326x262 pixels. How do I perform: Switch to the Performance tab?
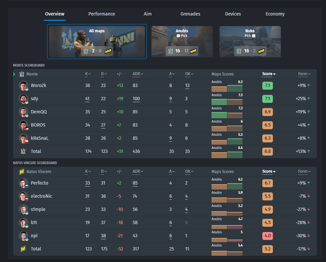101,14
